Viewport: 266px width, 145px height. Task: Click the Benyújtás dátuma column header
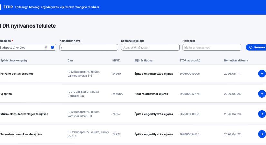point(236,60)
